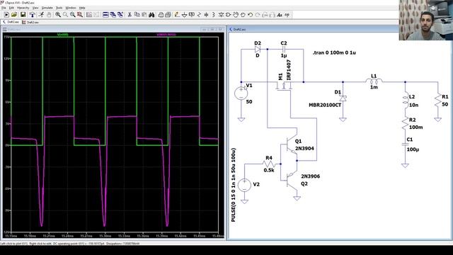The width and height of the screenshot is (453, 255).
Task: Open the Edit menu
Action: (11, 8)
